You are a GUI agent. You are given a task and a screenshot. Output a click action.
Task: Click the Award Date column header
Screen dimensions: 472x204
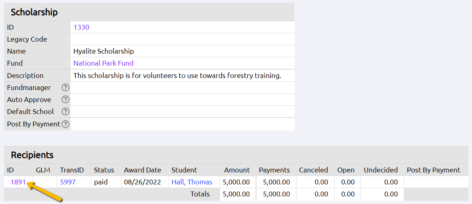coord(142,170)
